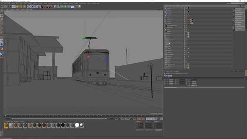Viewport: 247px width, 139px height.
Task: Toggle the Z axis lock icon
Action: tap(36, 7)
